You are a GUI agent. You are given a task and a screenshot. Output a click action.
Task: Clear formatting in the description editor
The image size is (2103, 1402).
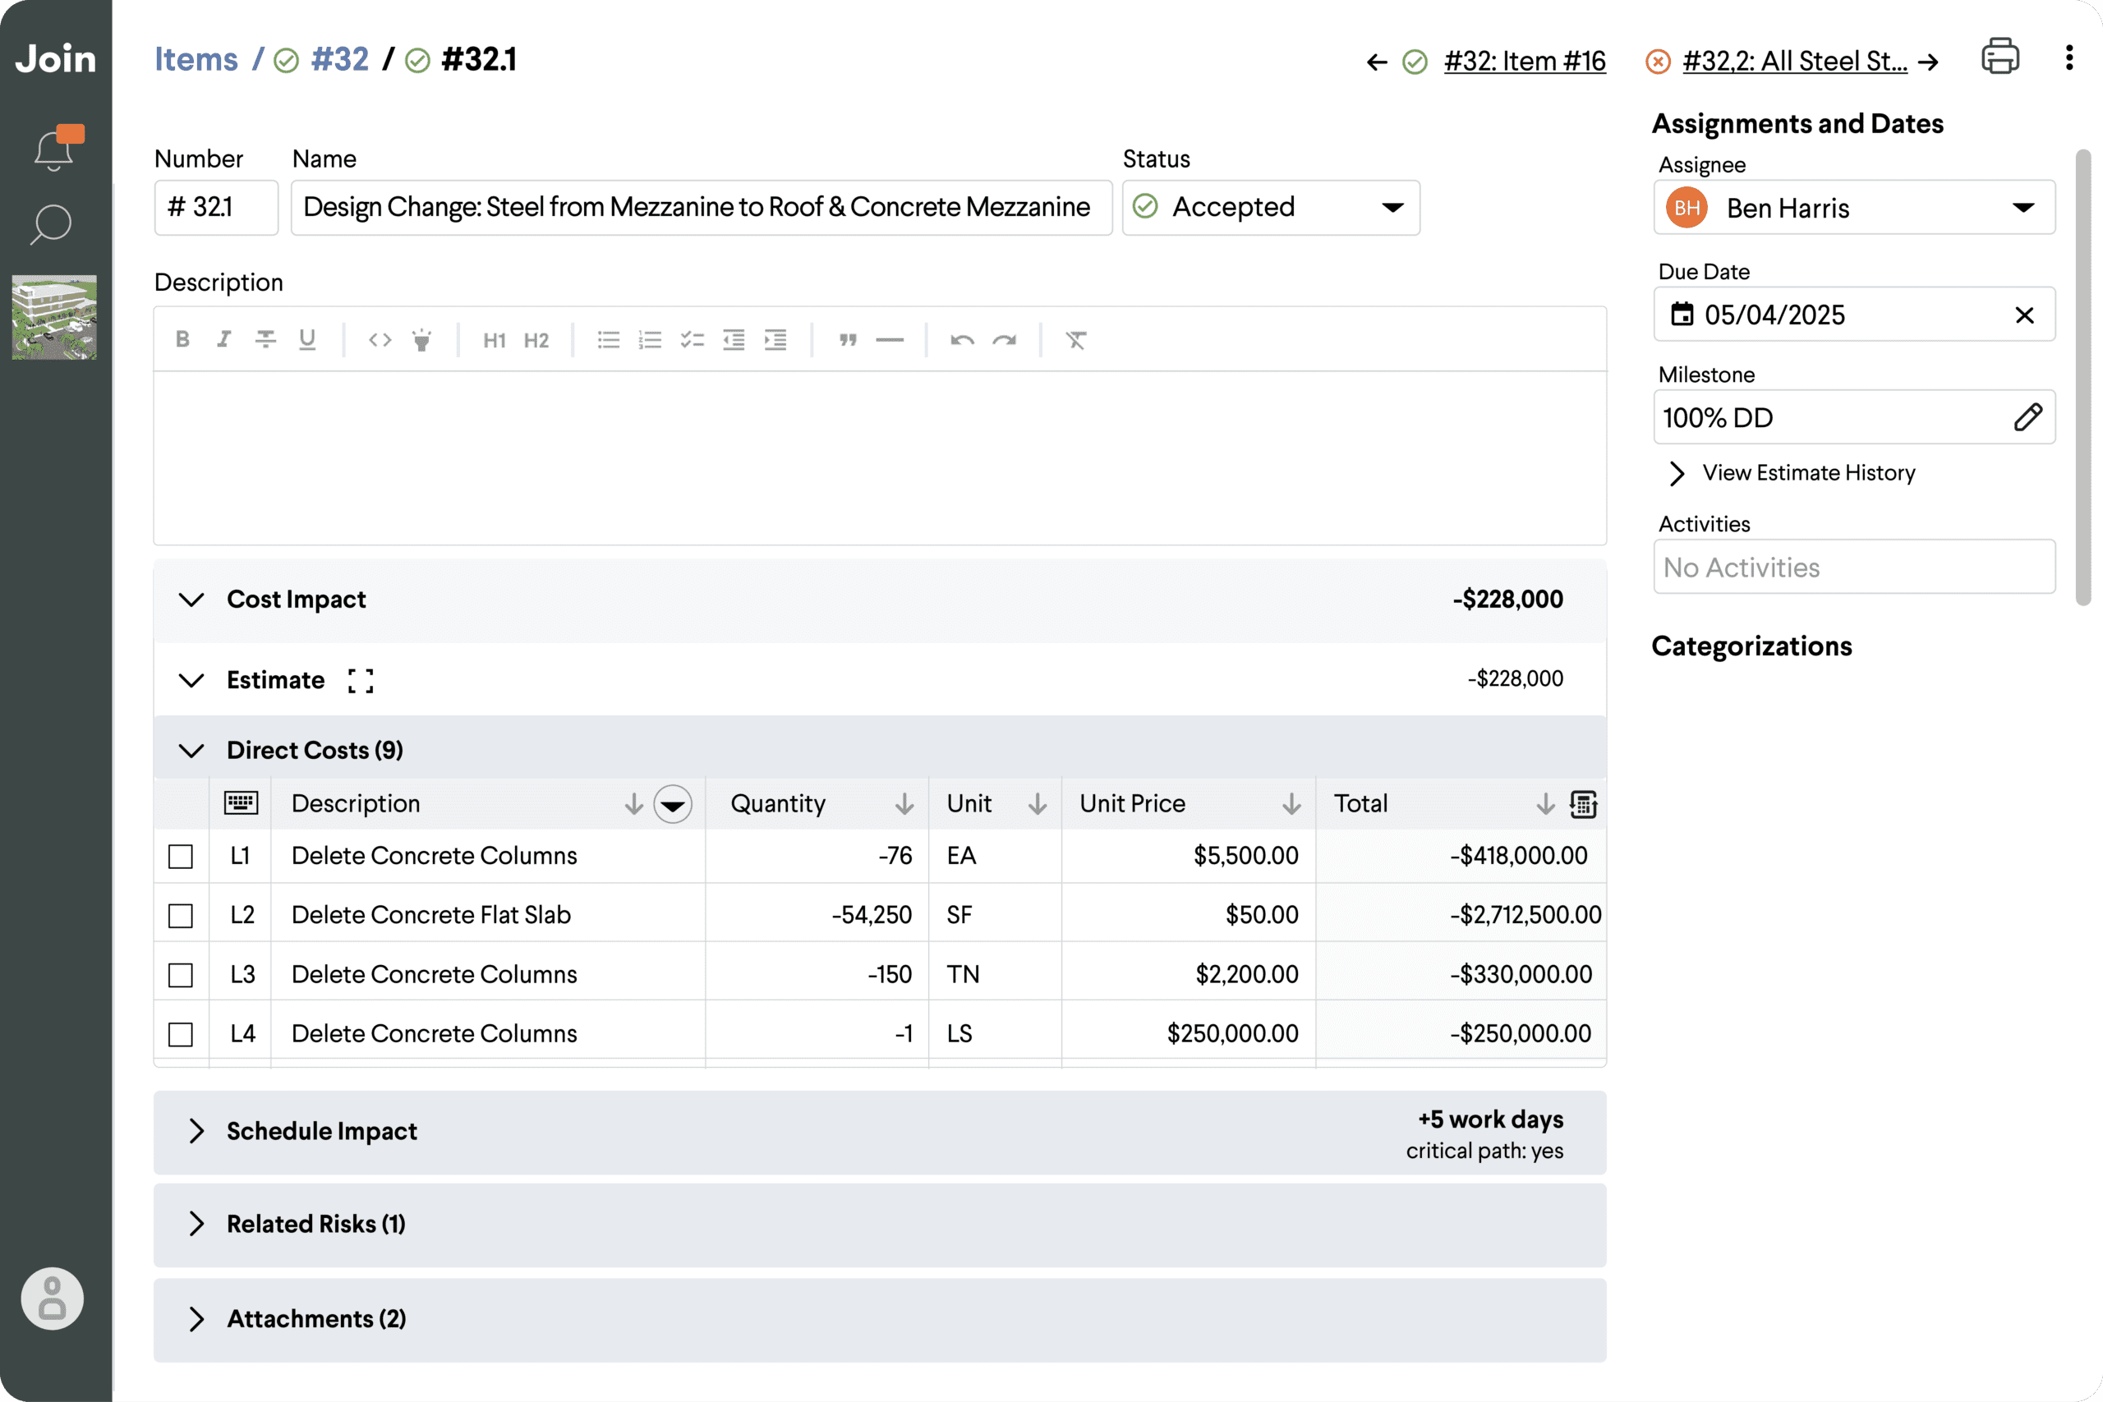click(x=1075, y=340)
